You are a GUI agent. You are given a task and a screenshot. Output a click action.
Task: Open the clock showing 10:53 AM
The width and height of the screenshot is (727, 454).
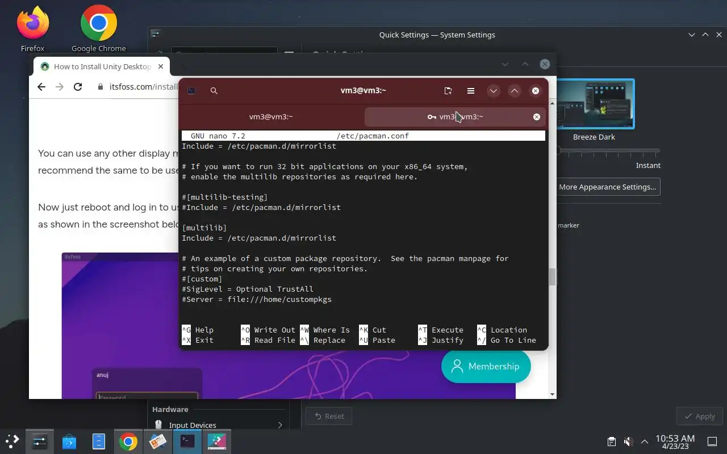point(675,442)
